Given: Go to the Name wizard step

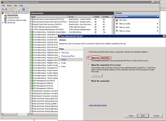Looking at the screenshot, I should [x=63, y=66].
